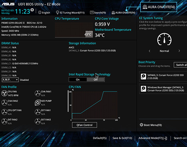Click the Normal tuning profile label
This screenshot has width=187, height=147.
click(164, 51)
